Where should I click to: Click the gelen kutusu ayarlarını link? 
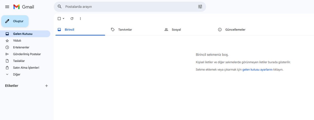[257, 70]
